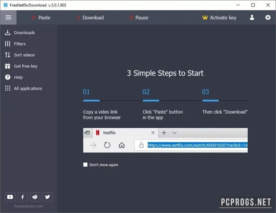Open the Twitter social icon

(47, 197)
